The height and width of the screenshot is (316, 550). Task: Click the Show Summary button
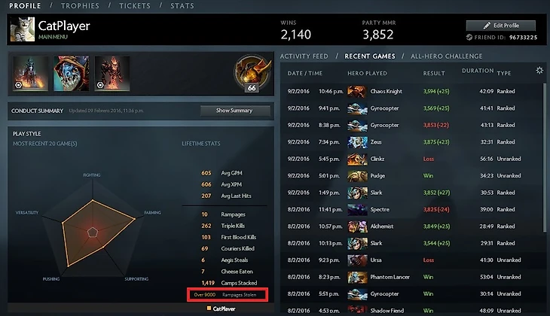pos(235,111)
